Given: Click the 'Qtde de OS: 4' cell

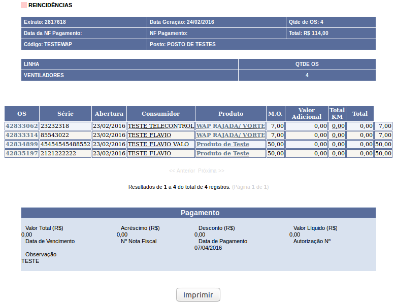Looking at the screenshot, I should coord(331,22).
